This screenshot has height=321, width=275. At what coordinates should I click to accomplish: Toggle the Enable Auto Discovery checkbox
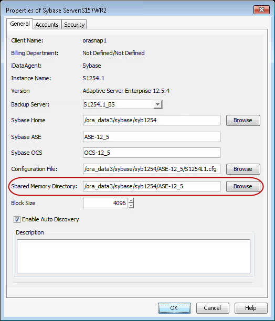[x=17, y=219]
